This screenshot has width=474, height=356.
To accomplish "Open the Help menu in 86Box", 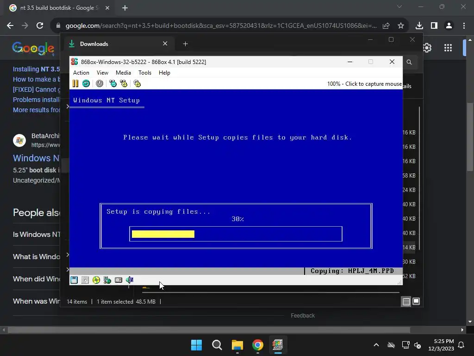I will [164, 73].
